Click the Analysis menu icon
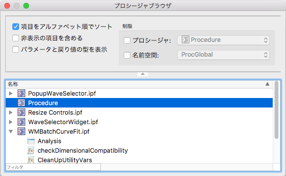286x176 pixels. tap(31, 141)
